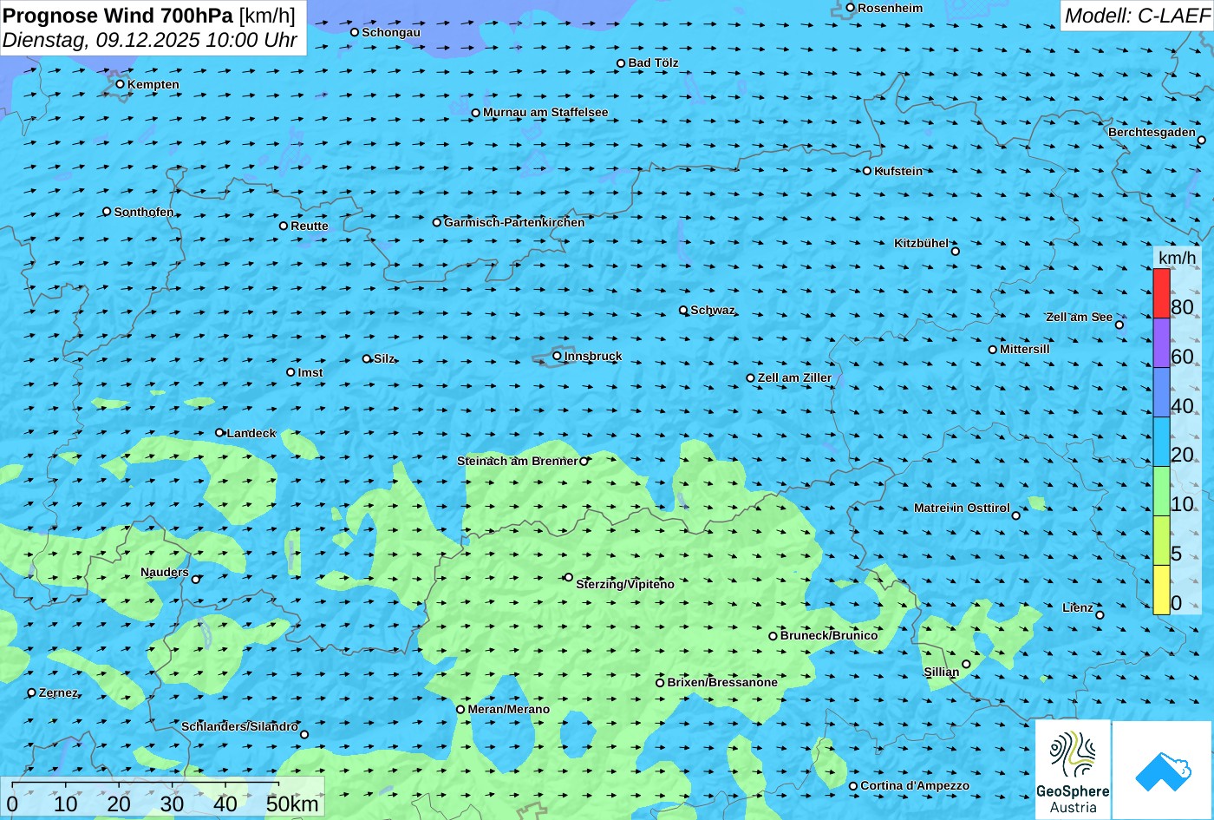Click the Landeck location marker
Image resolution: width=1214 pixels, height=820 pixels.
(219, 432)
